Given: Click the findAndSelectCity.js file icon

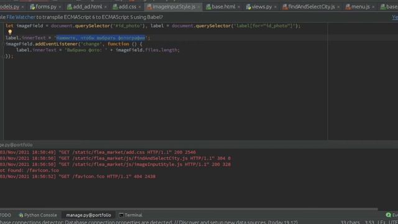Looking at the screenshot, I should (285, 7).
